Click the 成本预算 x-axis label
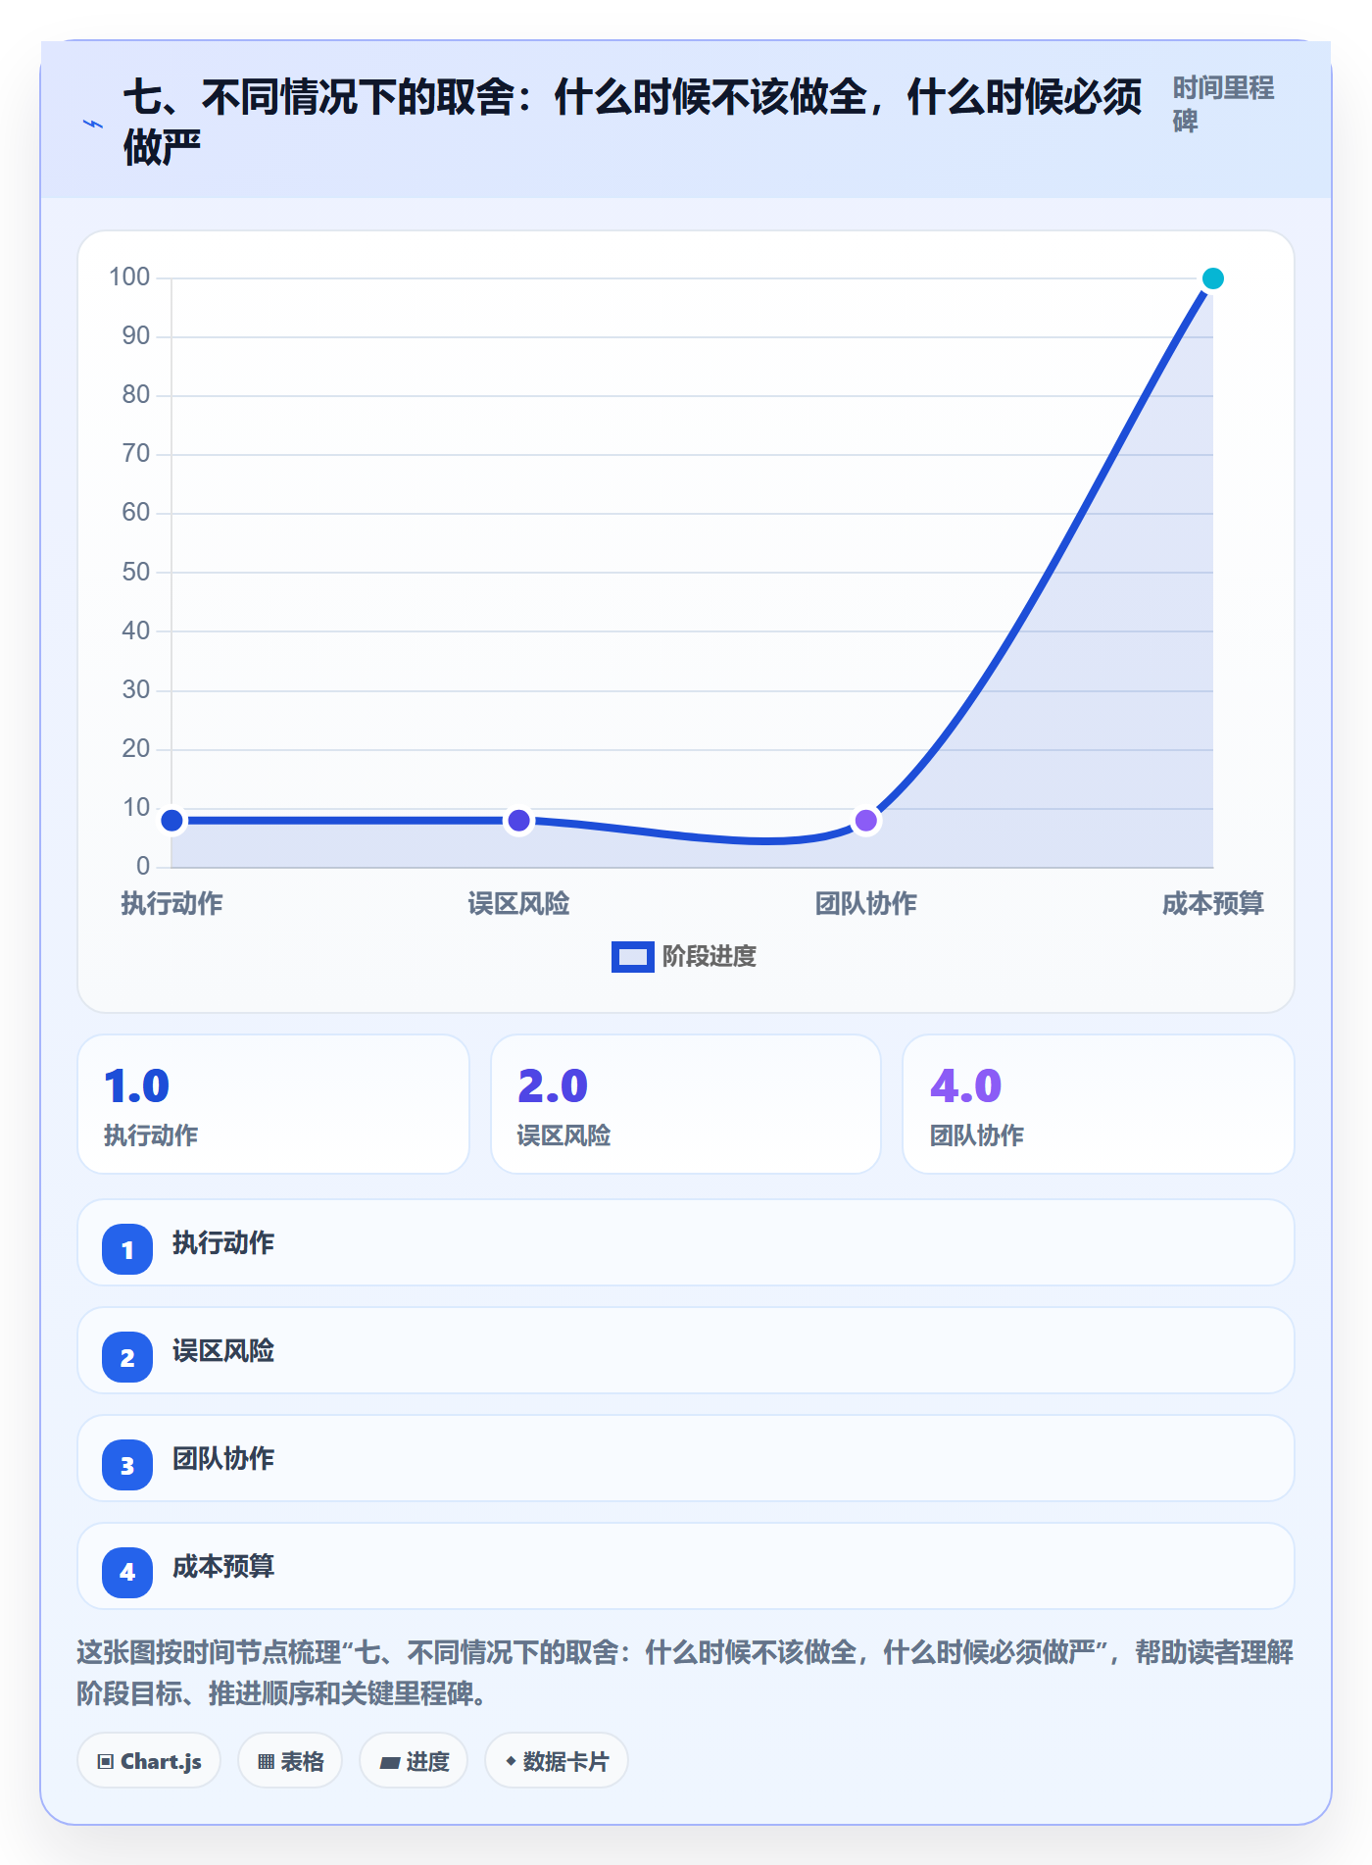 1212,903
